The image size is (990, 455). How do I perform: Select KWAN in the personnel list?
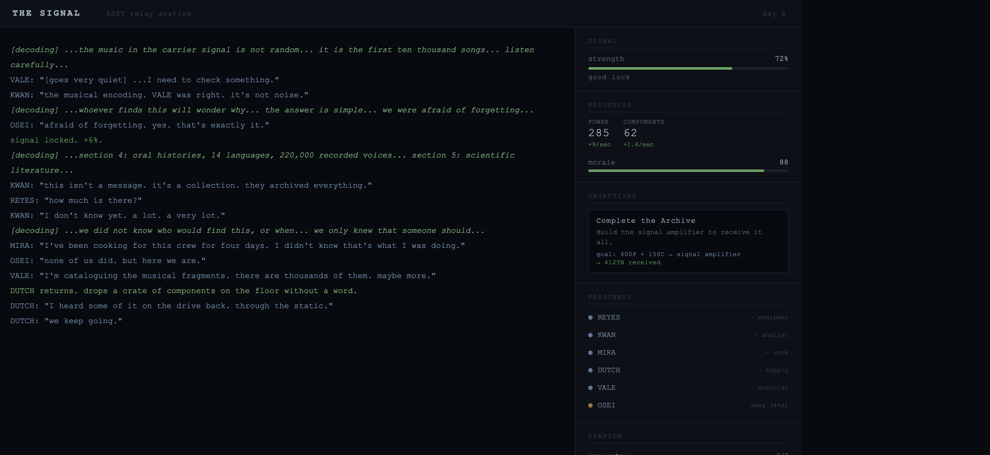tap(688, 335)
